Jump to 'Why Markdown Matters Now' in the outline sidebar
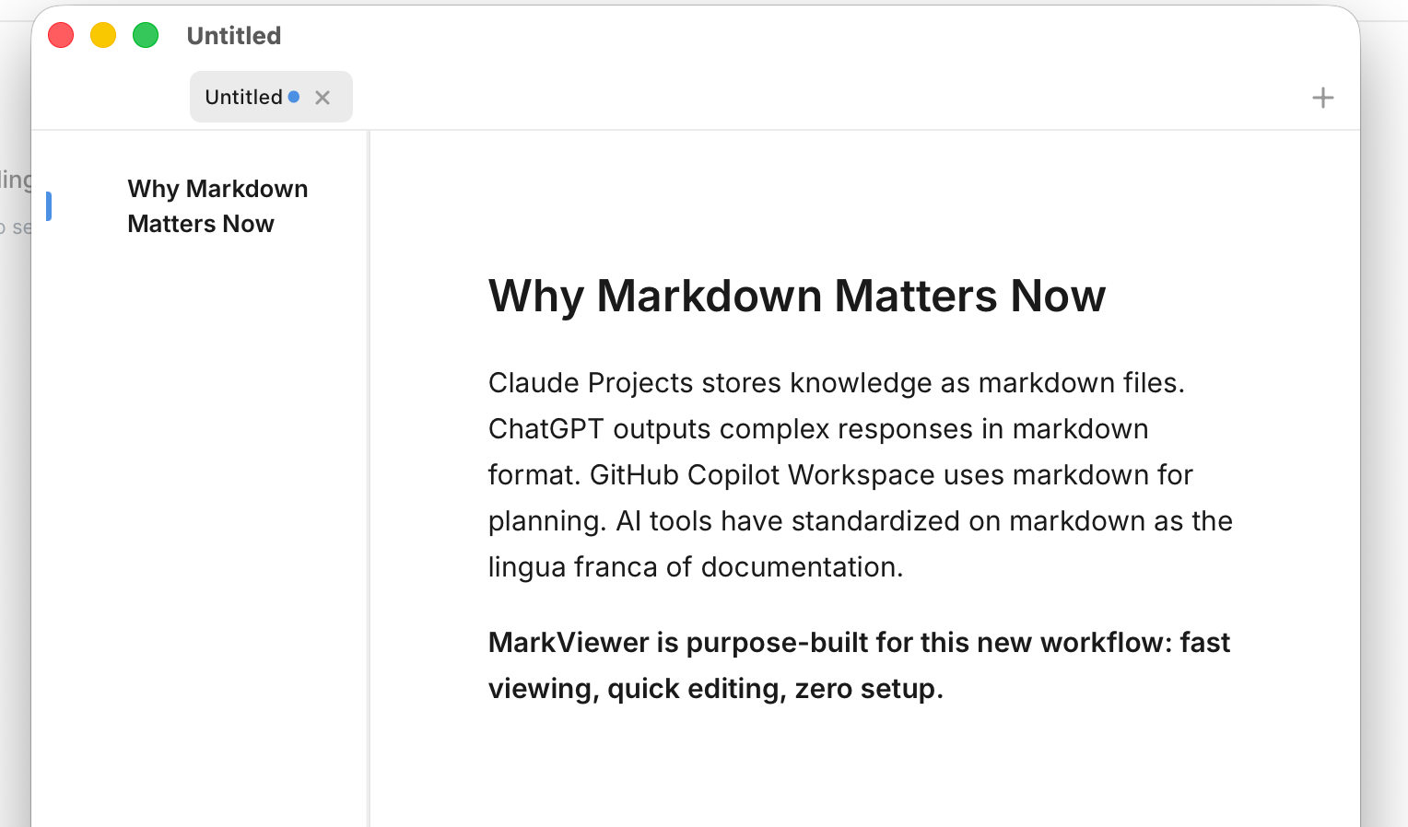Viewport: 1408px width, 827px height. click(x=217, y=206)
